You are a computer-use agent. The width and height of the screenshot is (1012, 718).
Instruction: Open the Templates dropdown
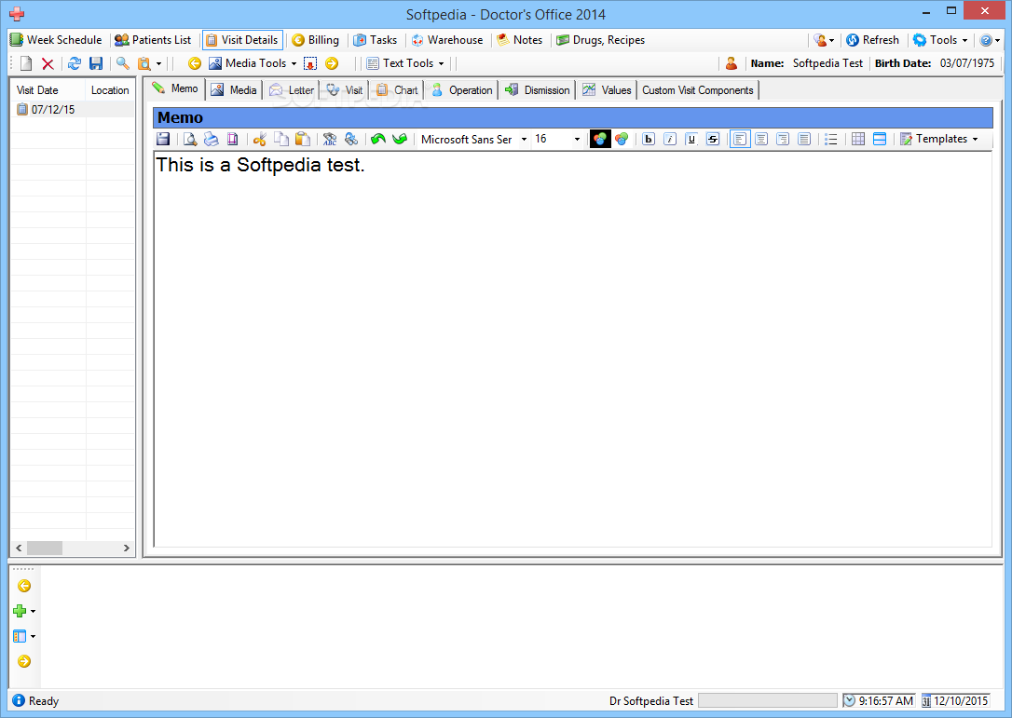tap(939, 139)
